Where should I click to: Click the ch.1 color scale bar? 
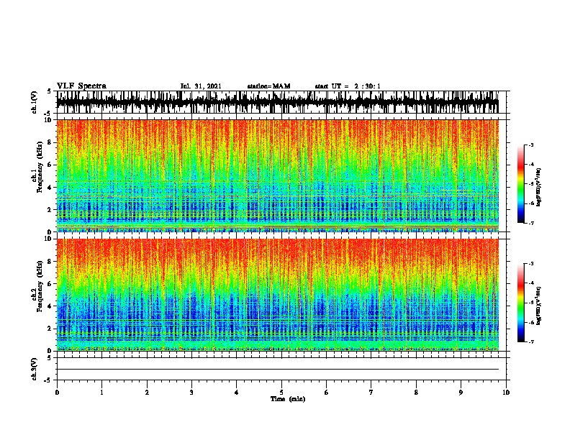click(521, 184)
